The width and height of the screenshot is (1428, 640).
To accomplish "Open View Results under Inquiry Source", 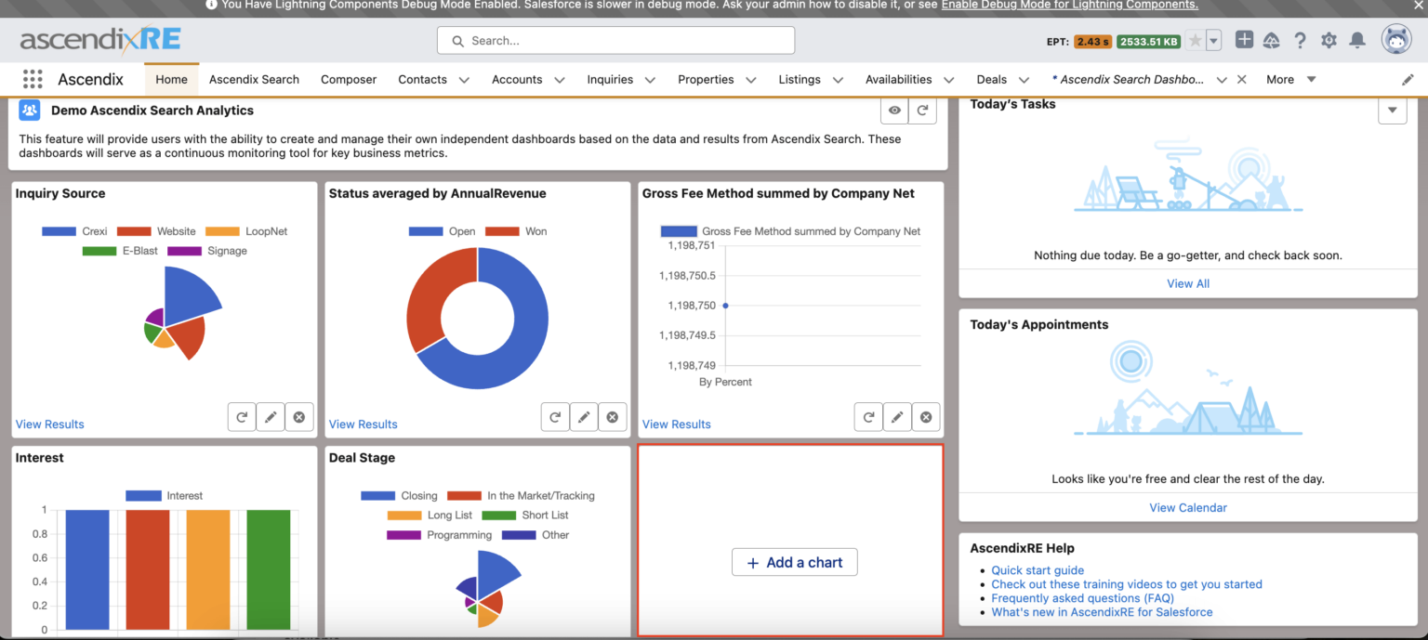I will tap(49, 424).
